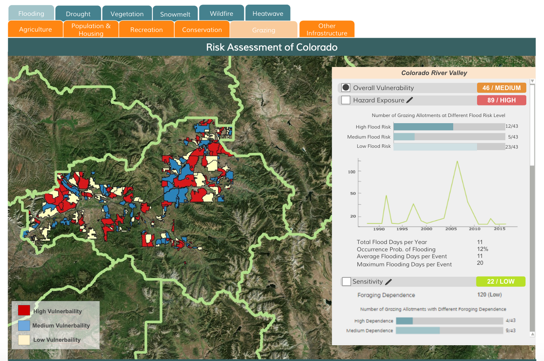Select the Overall Vulnerability radio button
The height and width of the screenshot is (361, 544).
click(346, 88)
